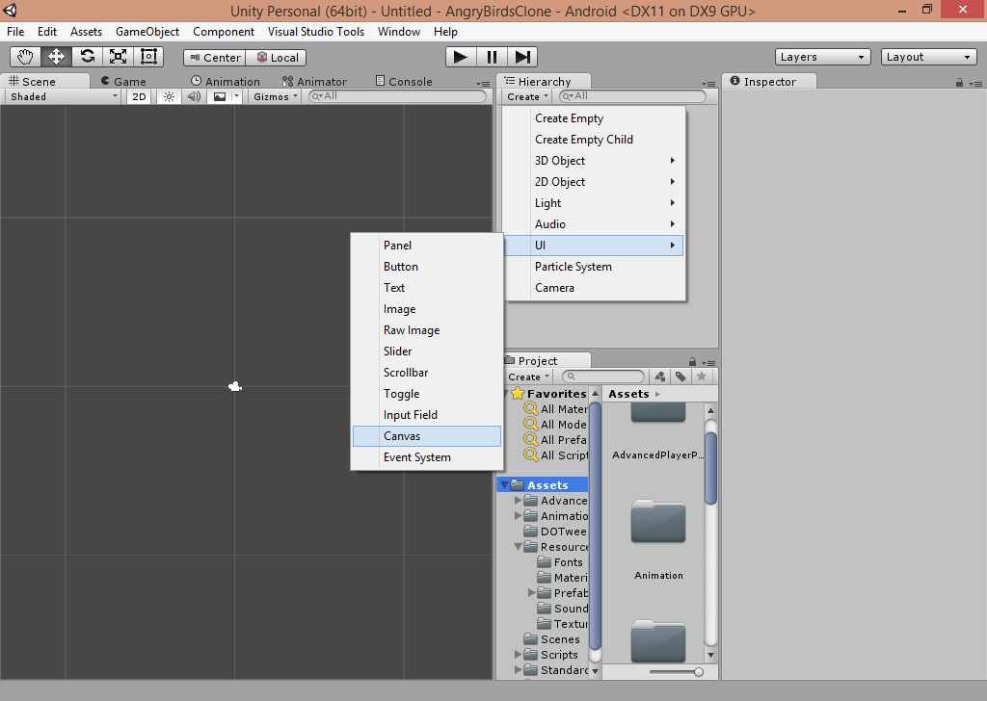Start Play mode

(461, 57)
